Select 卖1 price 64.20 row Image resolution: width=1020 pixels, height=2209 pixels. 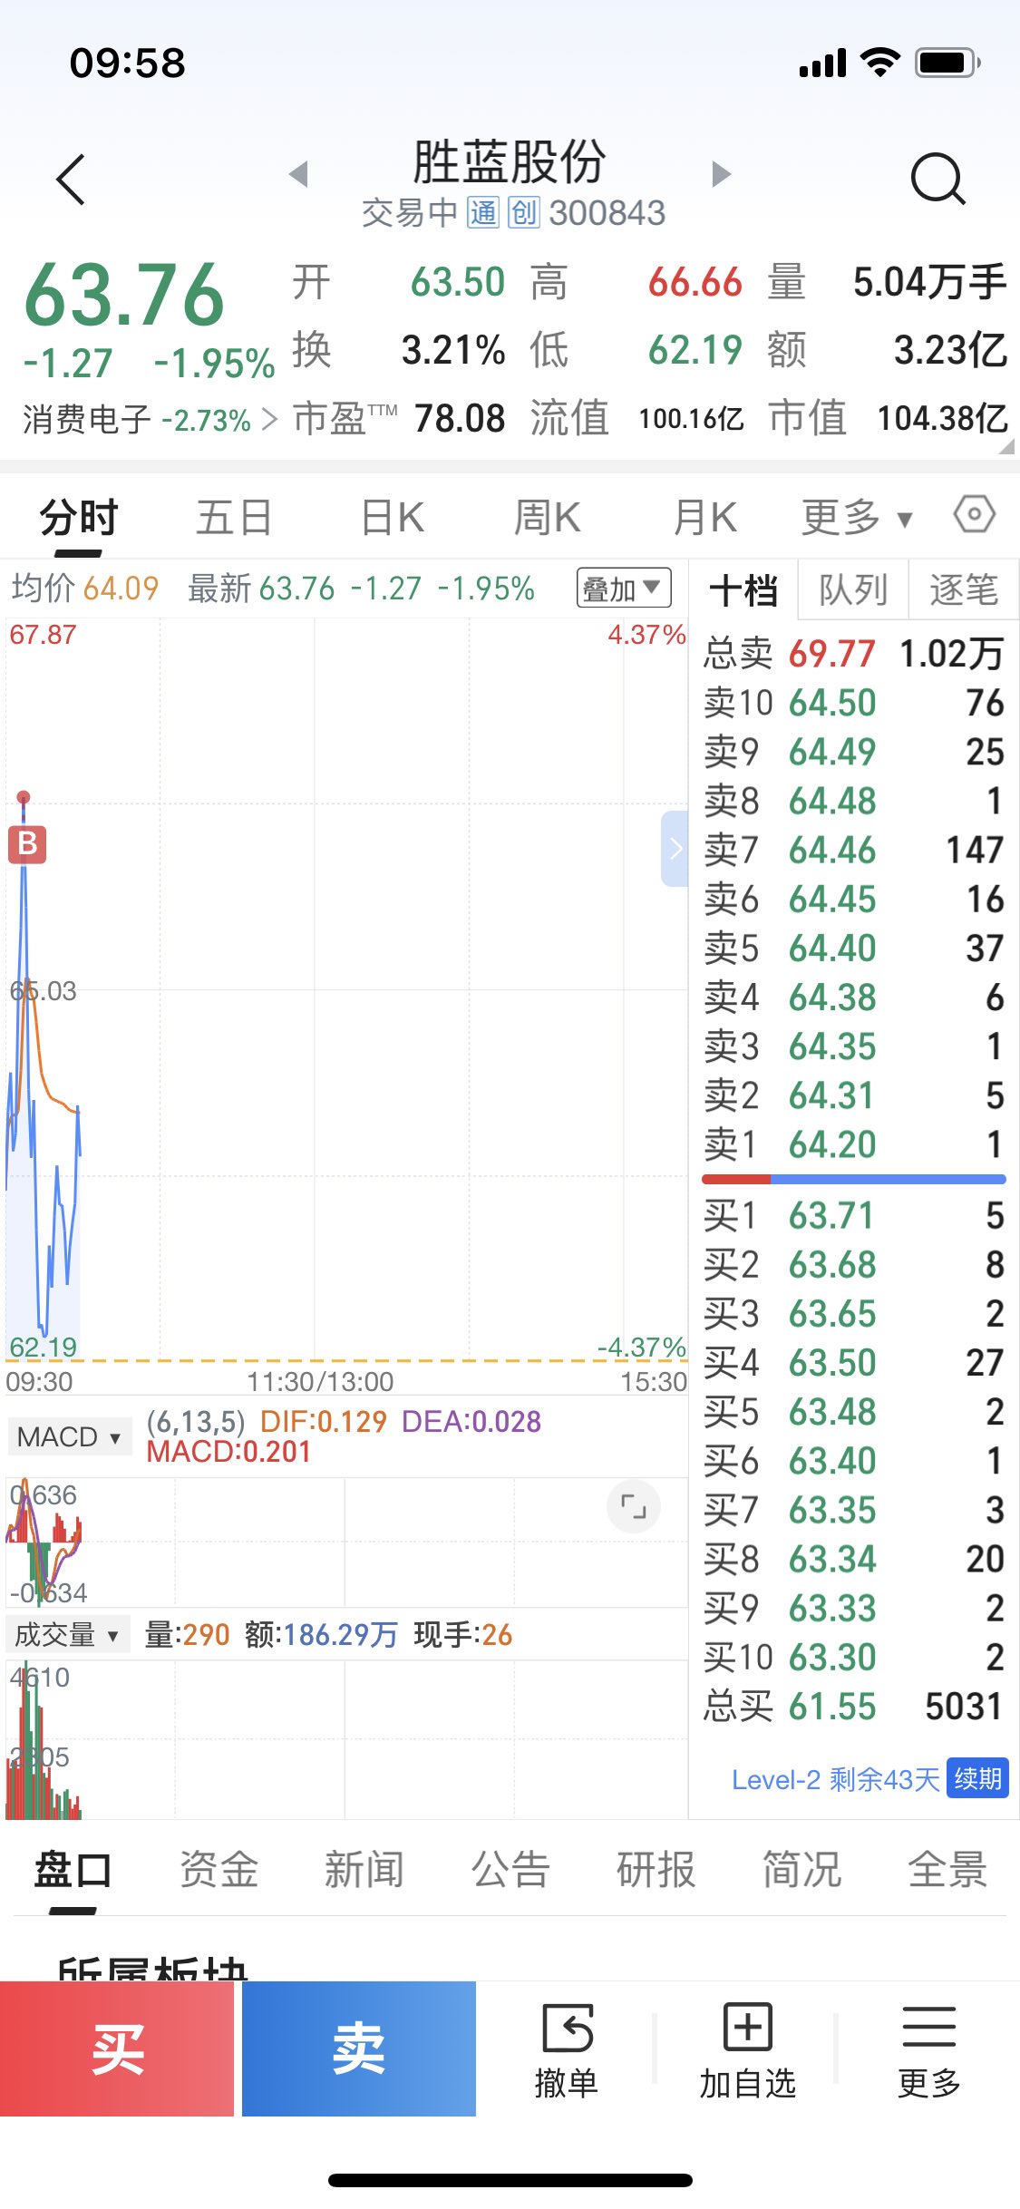(x=854, y=1144)
